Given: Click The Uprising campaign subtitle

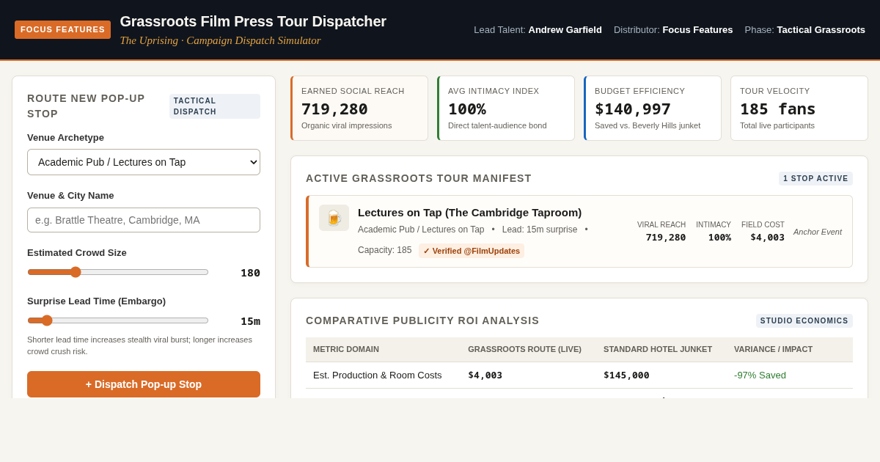Looking at the screenshot, I should (220, 40).
